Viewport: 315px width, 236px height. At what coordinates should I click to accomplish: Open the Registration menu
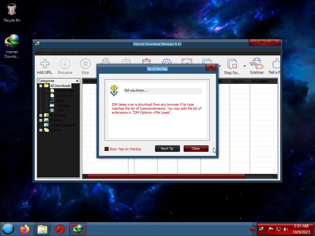(x=122, y=52)
